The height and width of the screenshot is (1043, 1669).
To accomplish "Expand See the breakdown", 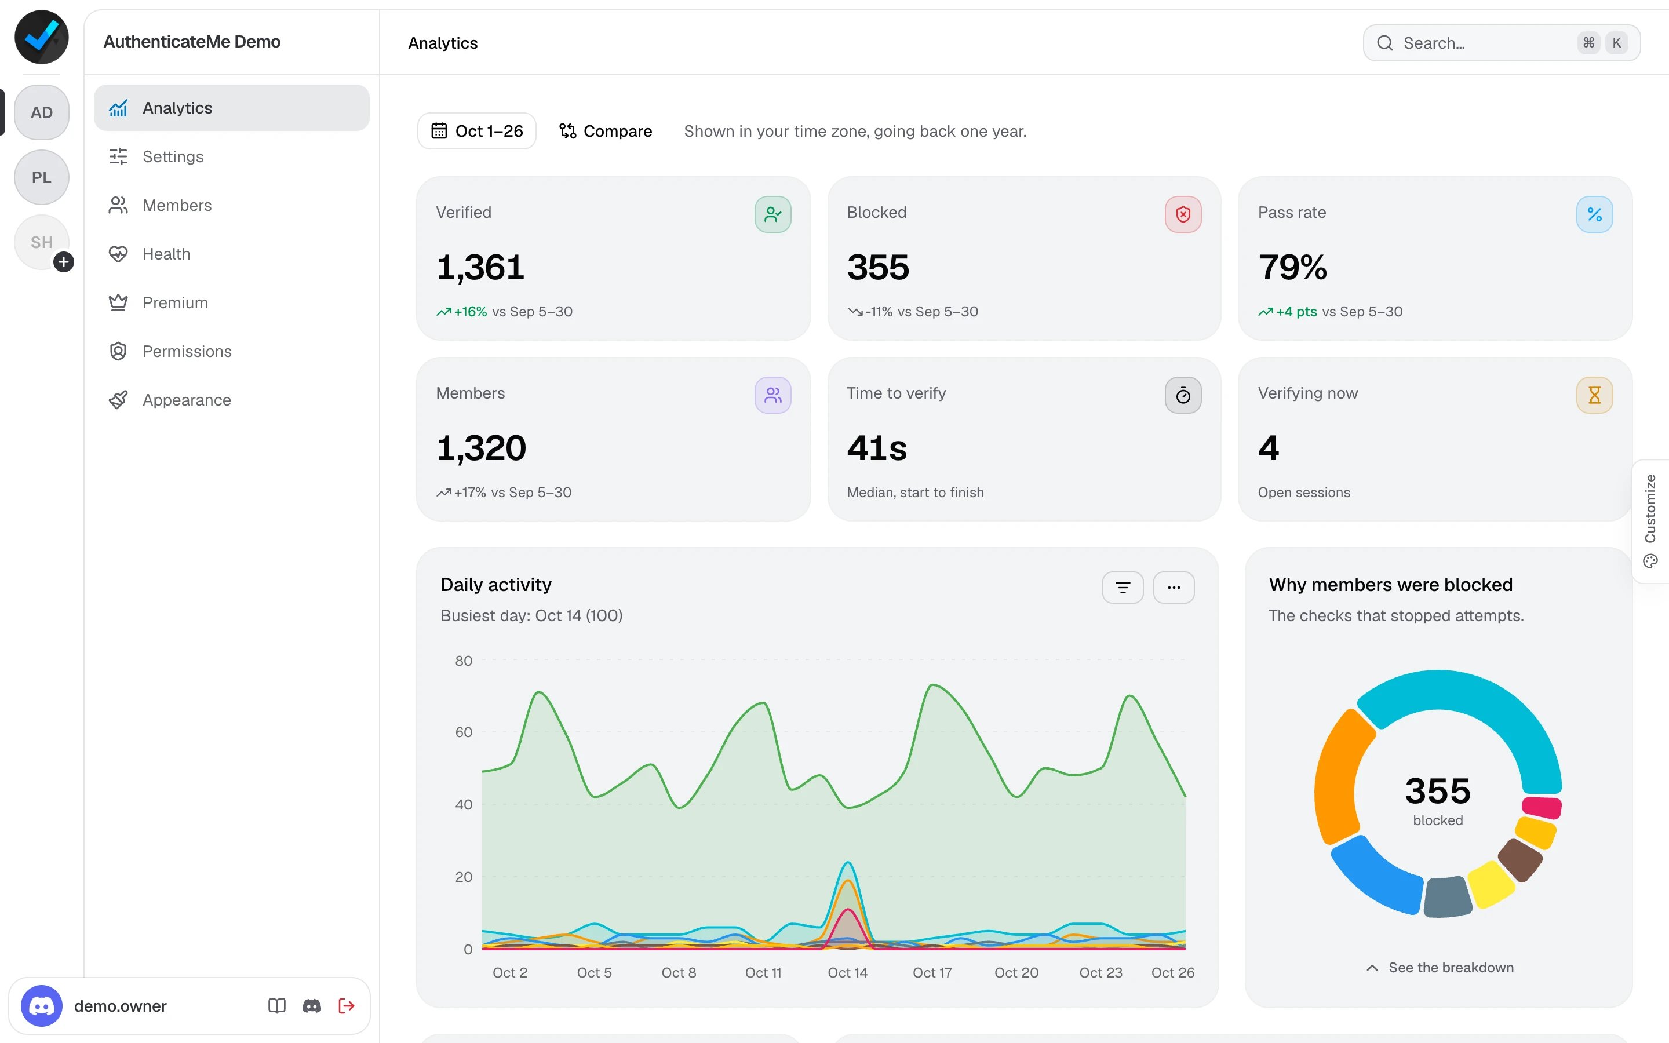I will coord(1440,968).
